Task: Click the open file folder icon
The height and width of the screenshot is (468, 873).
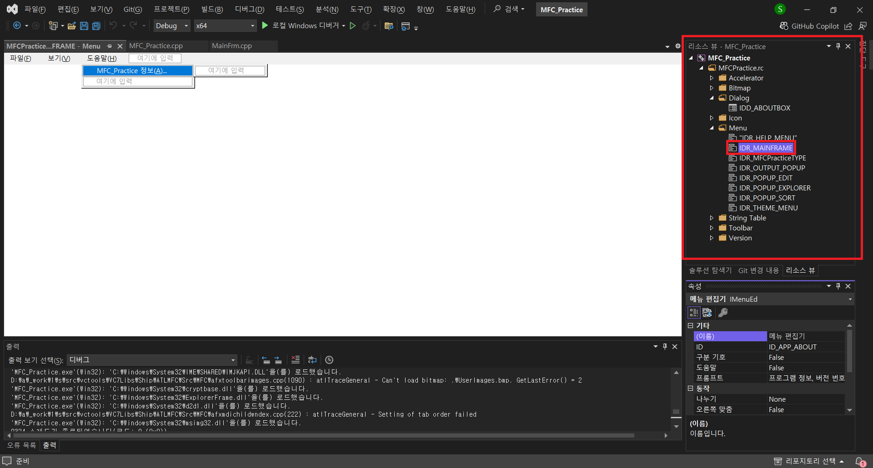Action: (x=71, y=26)
